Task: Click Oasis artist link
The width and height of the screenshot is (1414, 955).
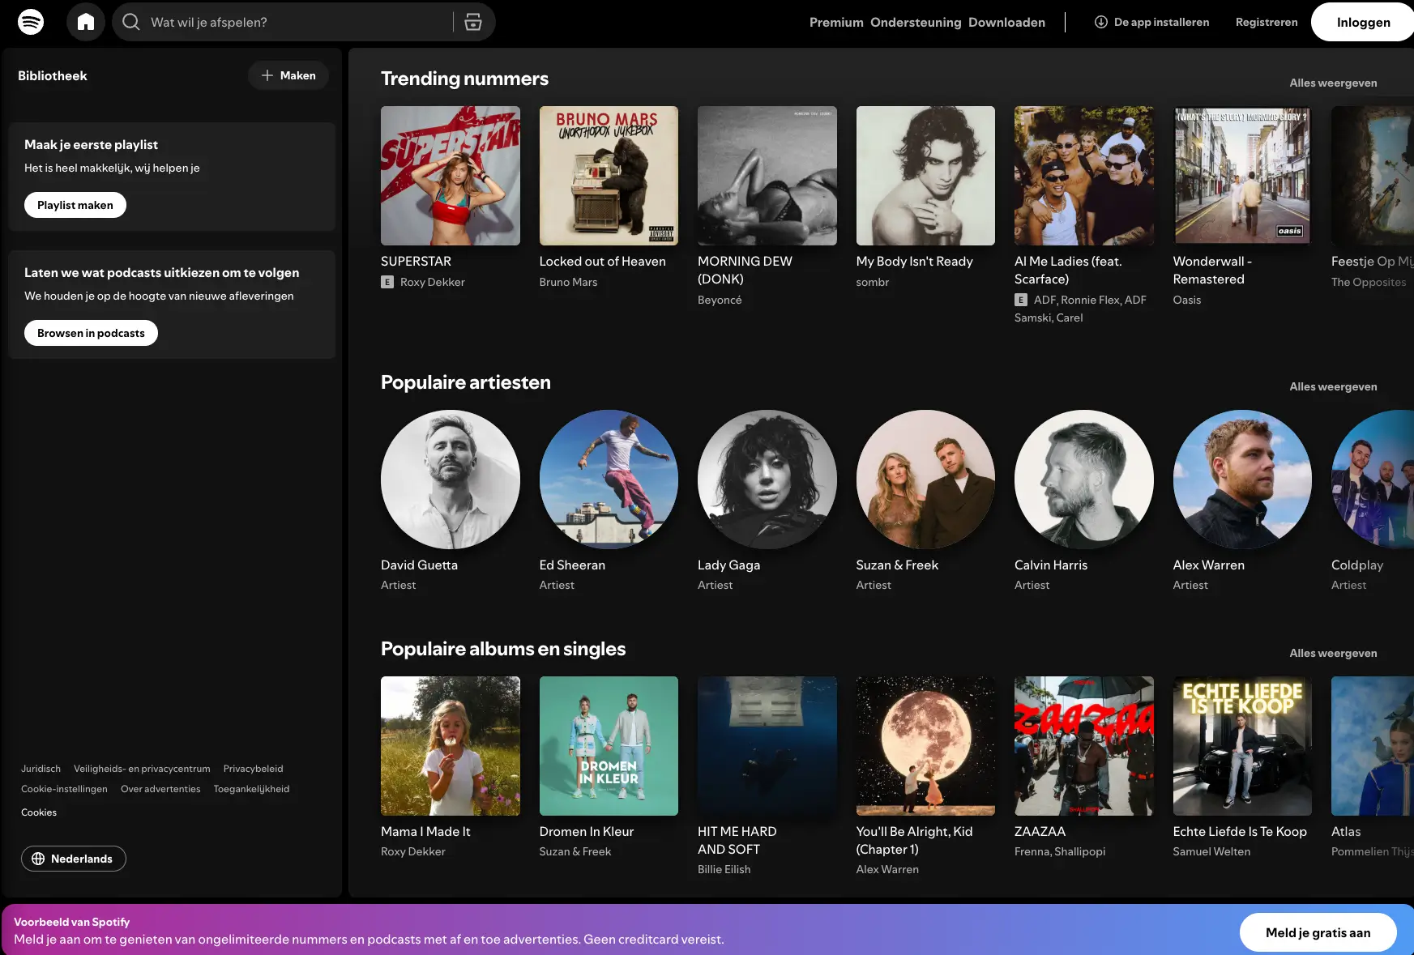Action: coord(1187,300)
